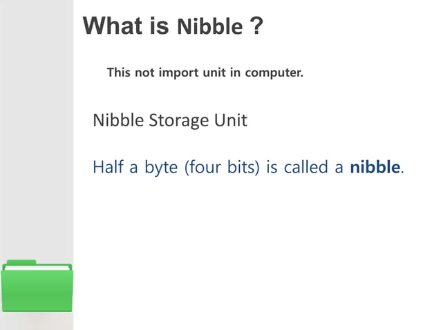Screen dimensions: 441x330
Task: Click the word "Nibble" in the title
Action: click(210, 26)
